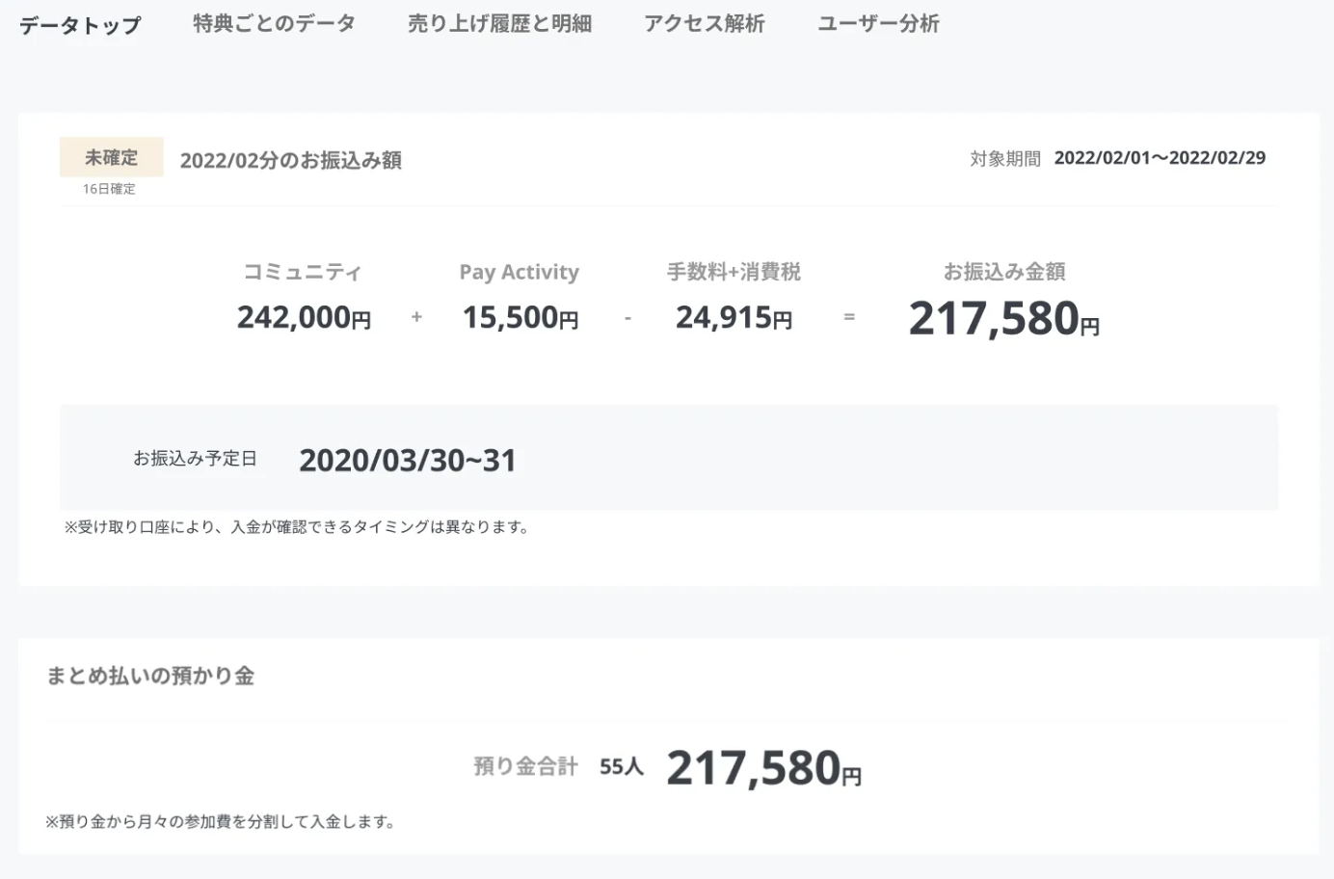Screen dimensions: 1334x879
Task: Click the お振込み予定日 label
Action: (195, 459)
